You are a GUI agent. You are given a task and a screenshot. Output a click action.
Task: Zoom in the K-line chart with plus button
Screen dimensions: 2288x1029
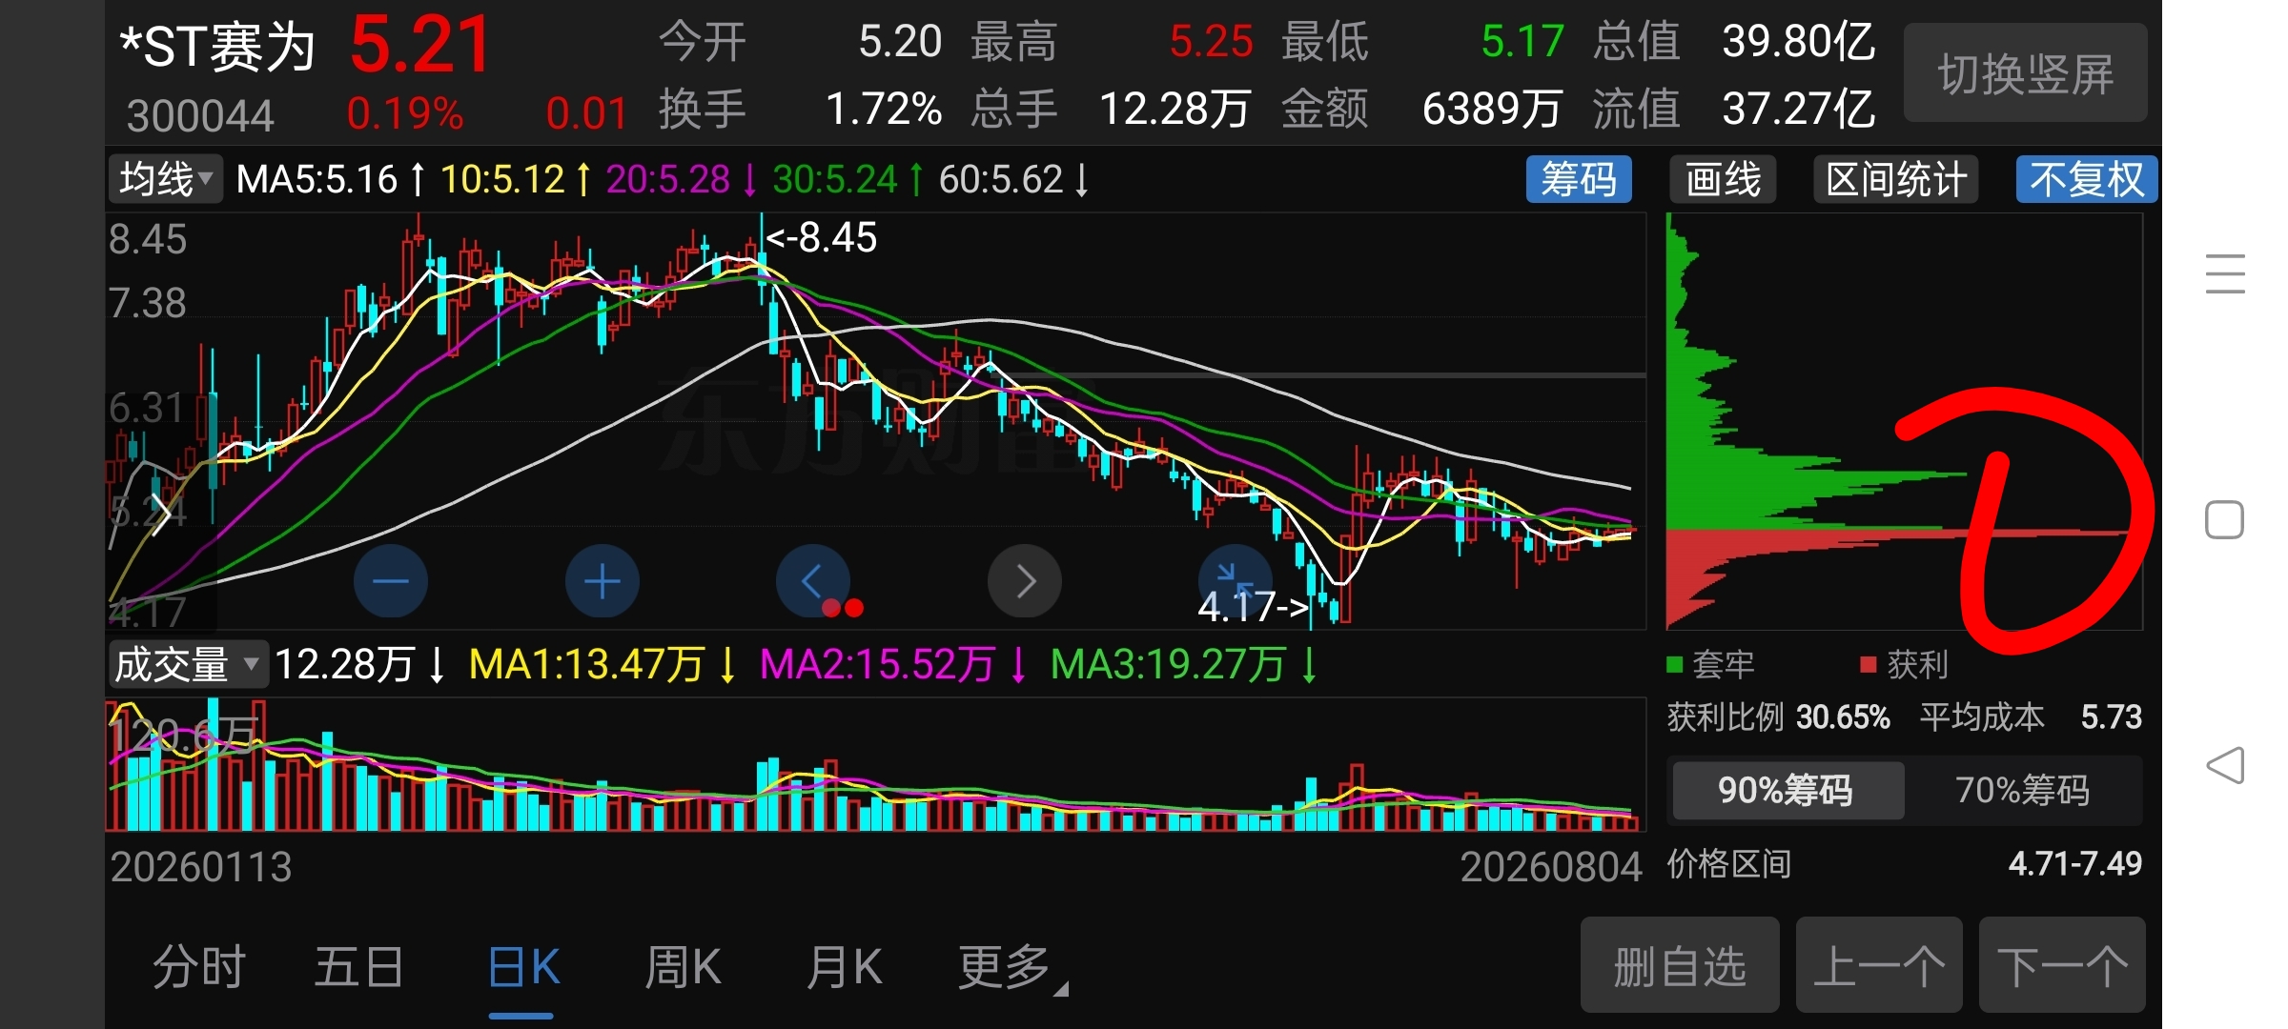coord(602,580)
